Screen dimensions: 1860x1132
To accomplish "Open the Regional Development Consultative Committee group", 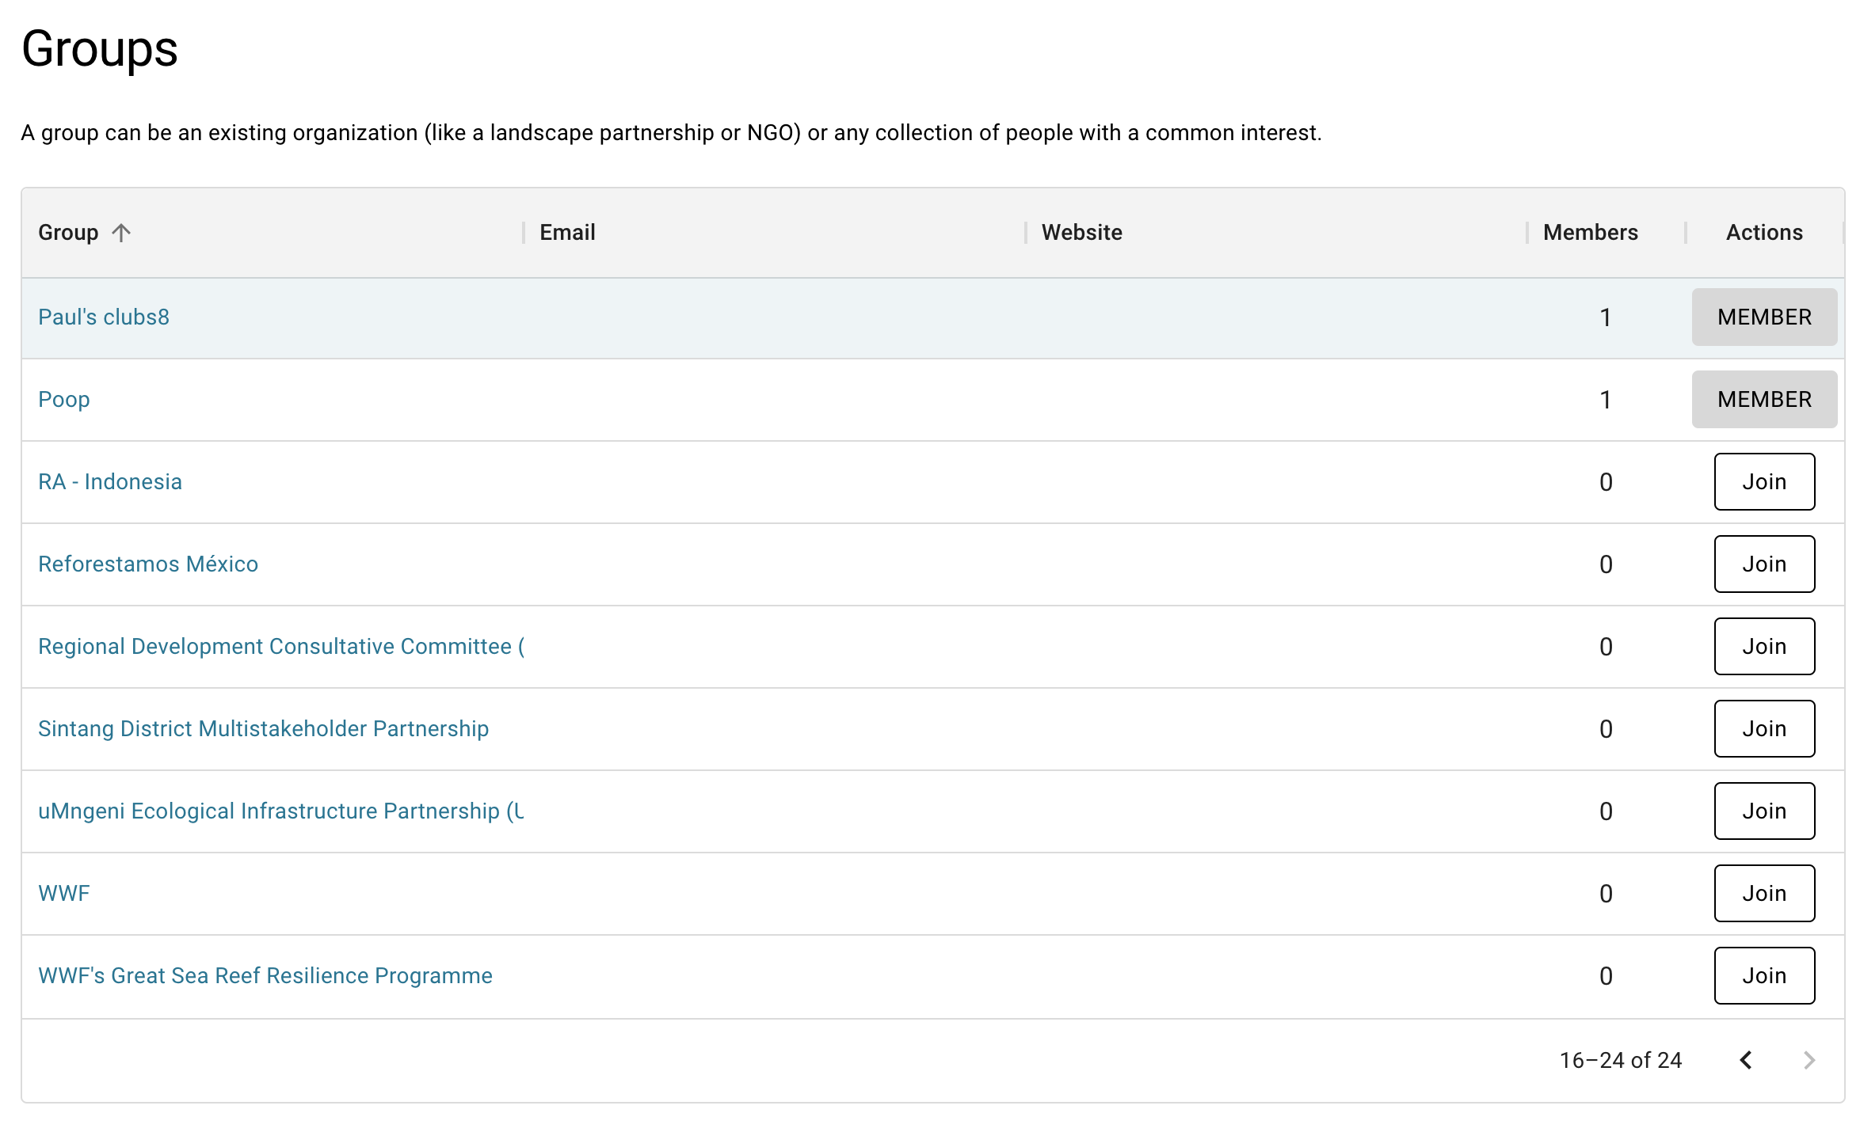I will (281, 646).
